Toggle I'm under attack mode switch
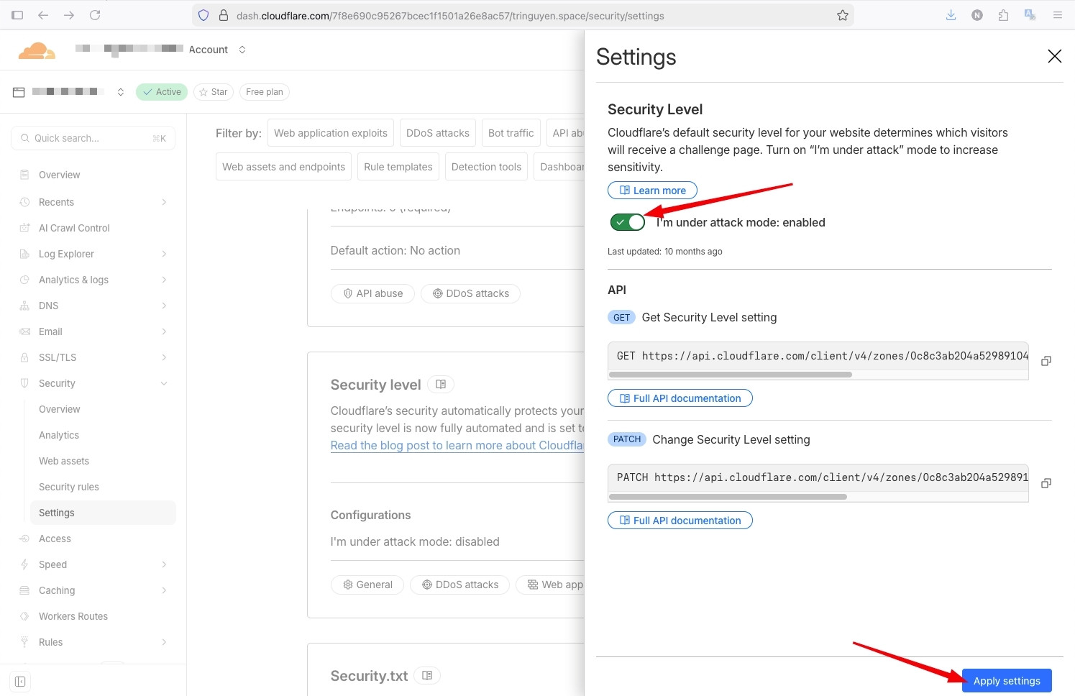Screen dimensions: 1075x696 pos(628,222)
